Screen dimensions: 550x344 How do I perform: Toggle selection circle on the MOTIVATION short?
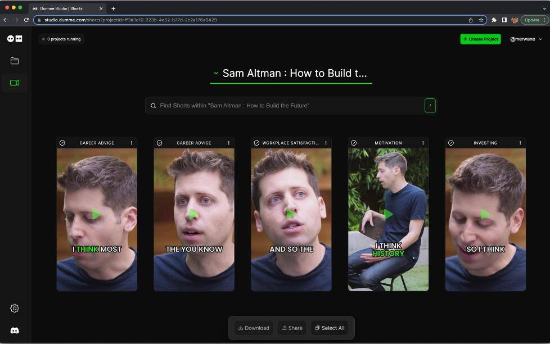pyautogui.click(x=354, y=143)
